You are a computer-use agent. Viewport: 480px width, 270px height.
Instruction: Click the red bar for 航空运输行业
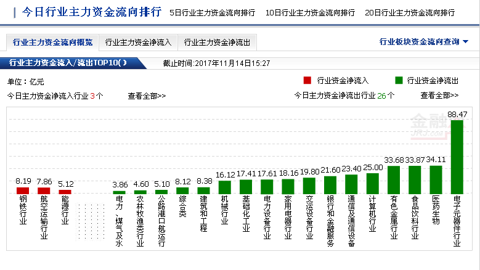click(44, 190)
